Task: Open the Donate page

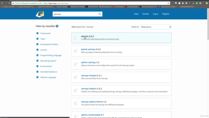Action: click(145, 14)
